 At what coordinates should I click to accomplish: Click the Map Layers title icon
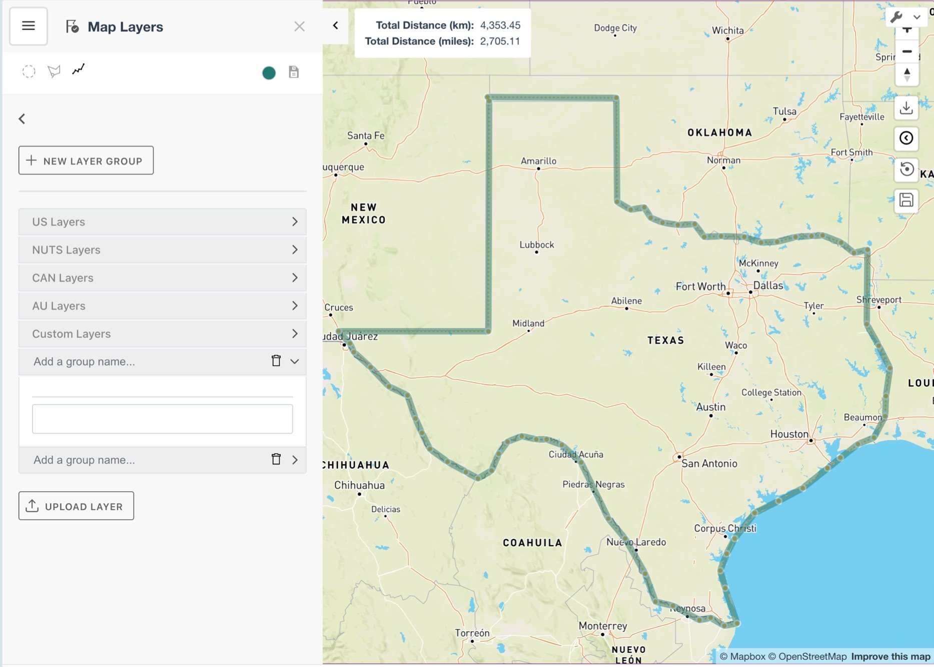pos(72,26)
